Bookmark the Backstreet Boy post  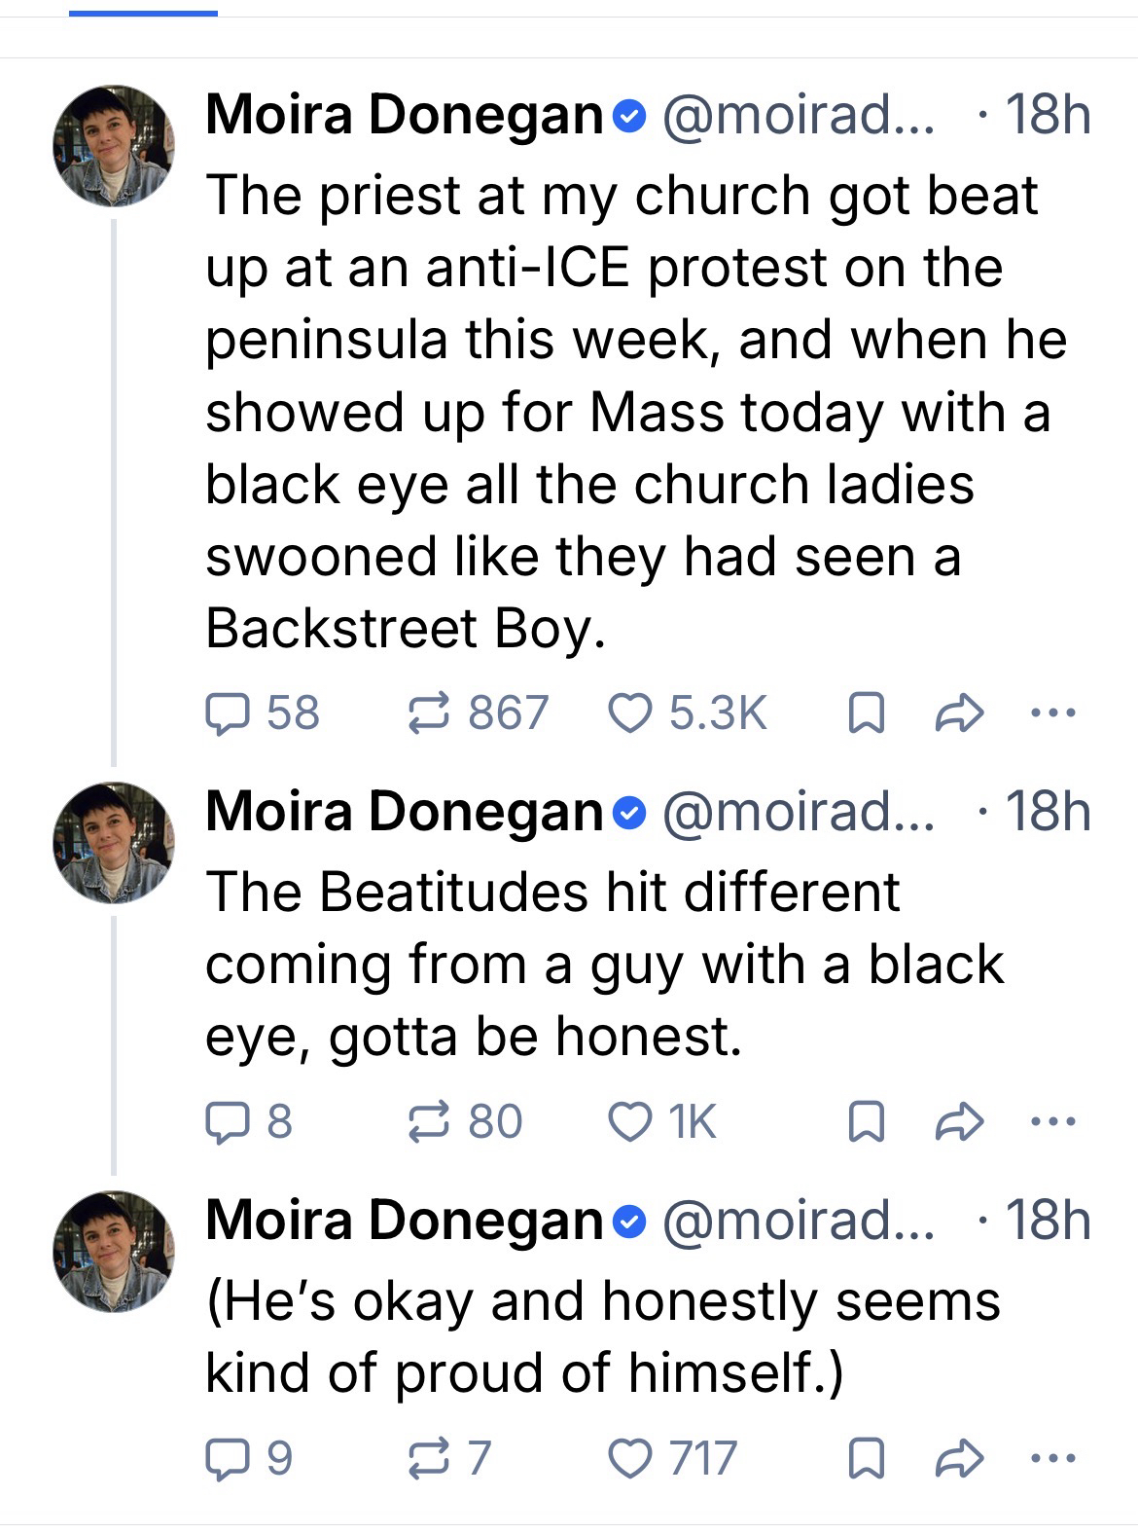866,715
